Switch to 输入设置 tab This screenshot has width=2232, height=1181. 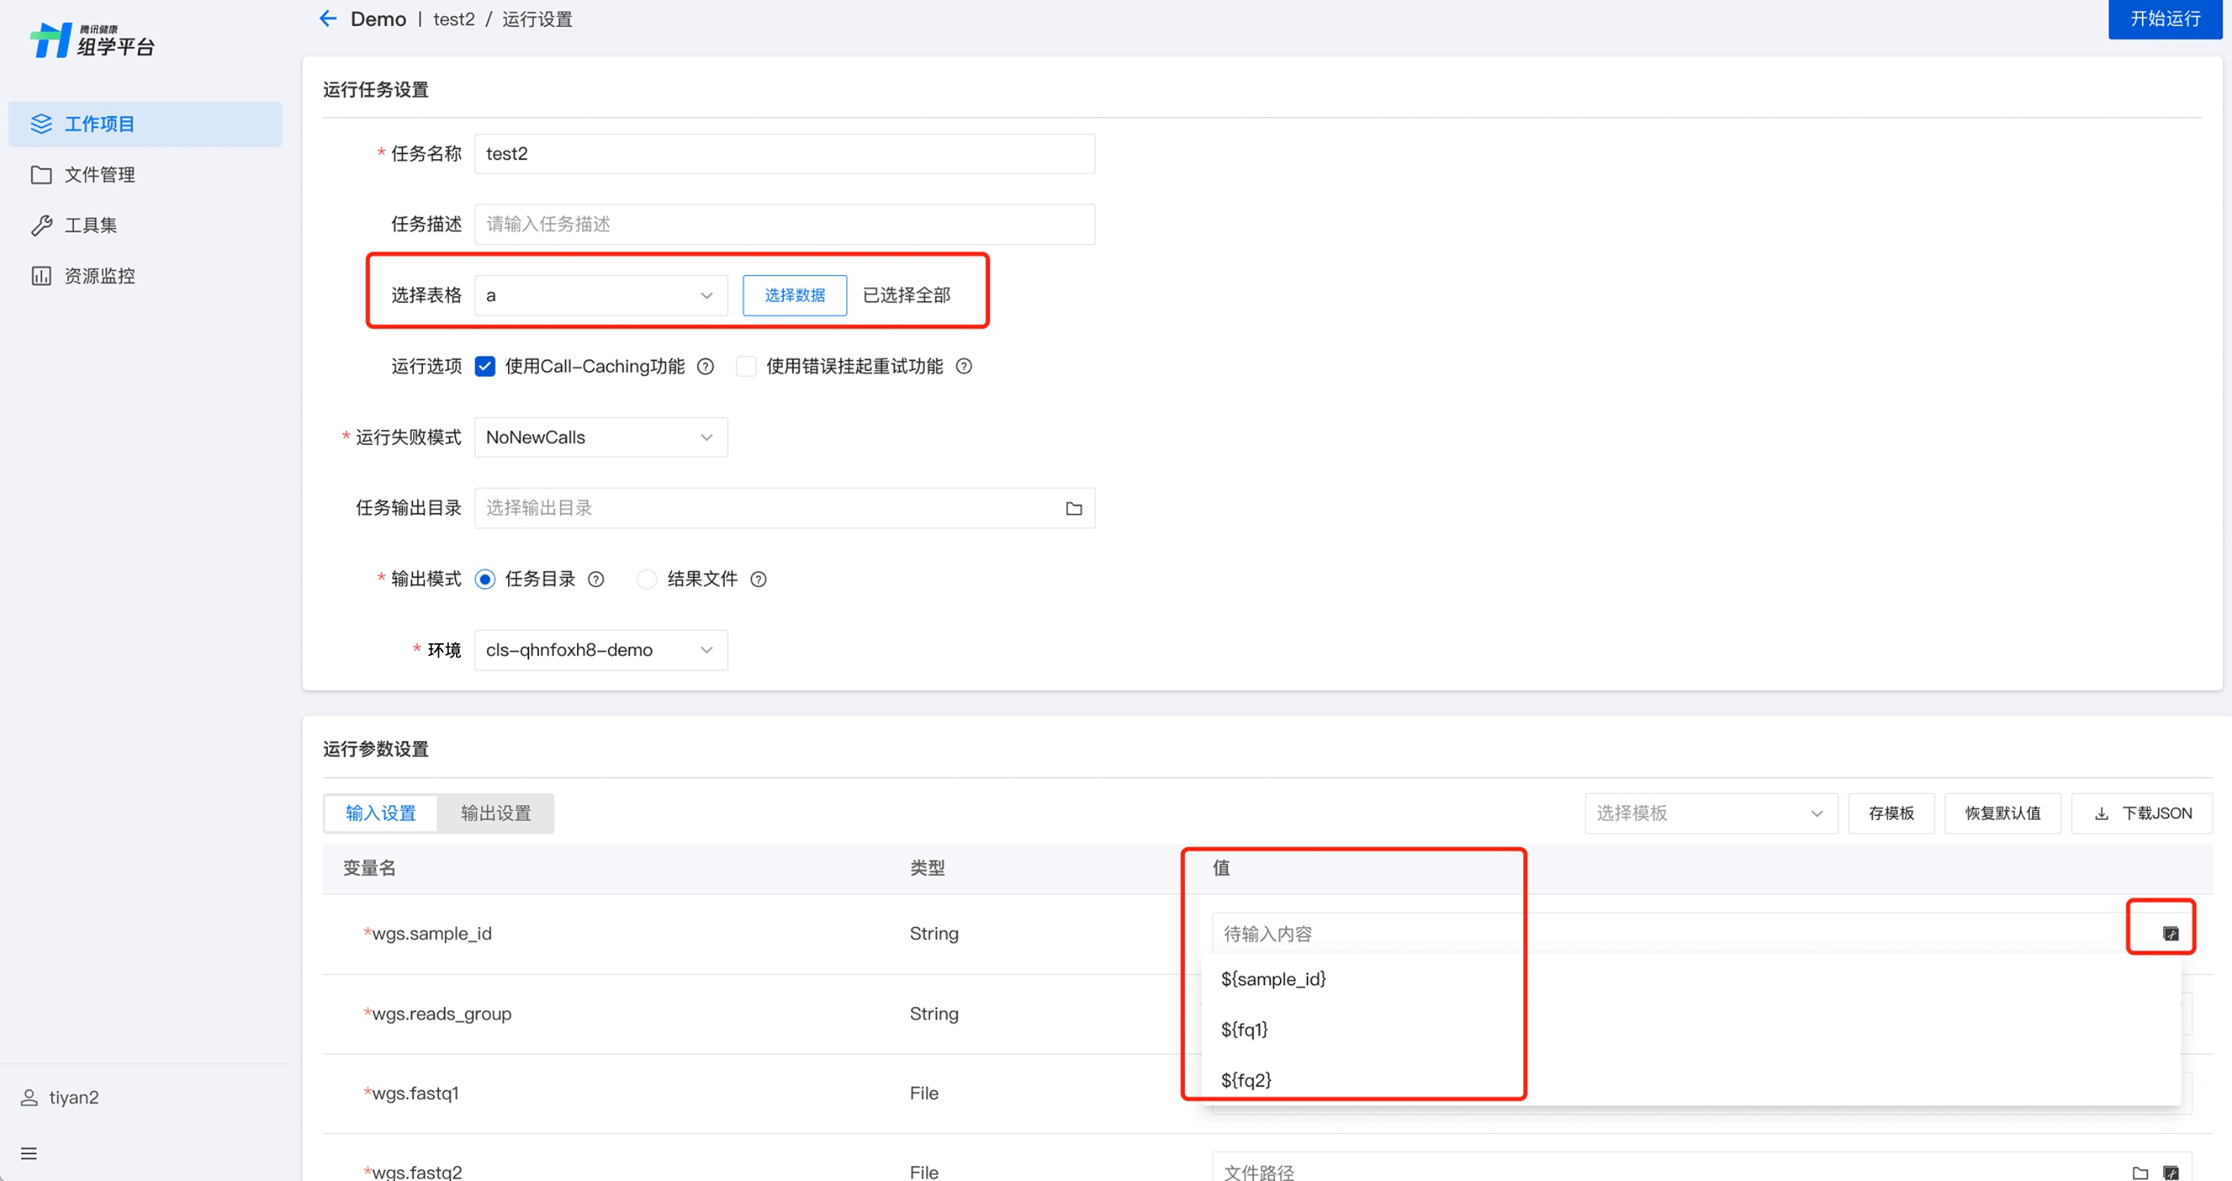tap(381, 813)
